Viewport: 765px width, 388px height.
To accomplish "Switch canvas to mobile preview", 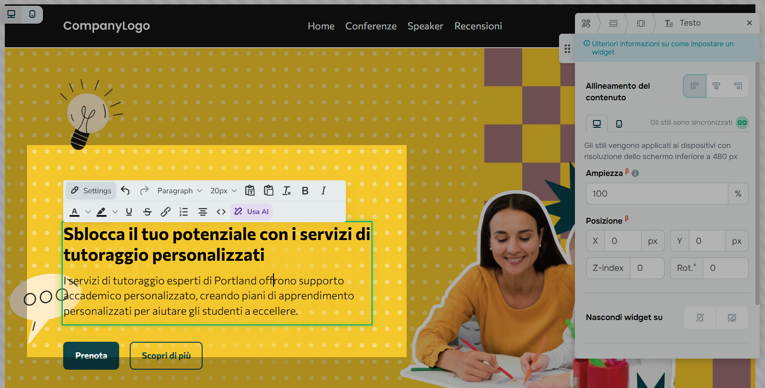I will pos(32,14).
